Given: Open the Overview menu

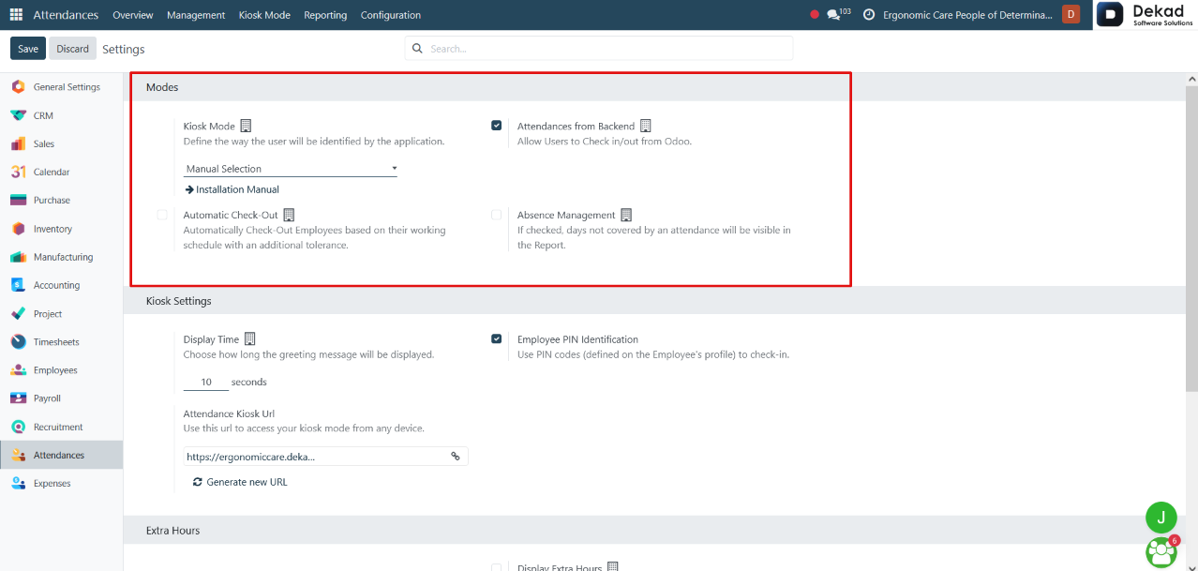Looking at the screenshot, I should pyautogui.click(x=132, y=15).
